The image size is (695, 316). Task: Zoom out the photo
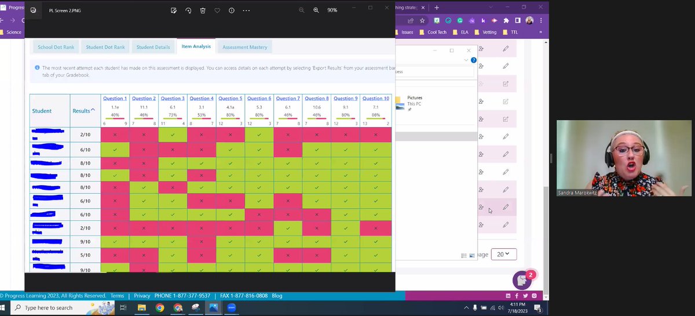click(x=302, y=10)
